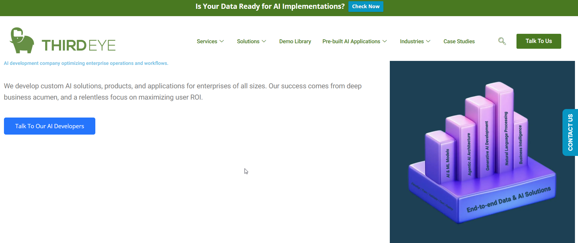Expand the chevron arrow beside Industries
Image resolution: width=578 pixels, height=243 pixels.
(x=428, y=41)
